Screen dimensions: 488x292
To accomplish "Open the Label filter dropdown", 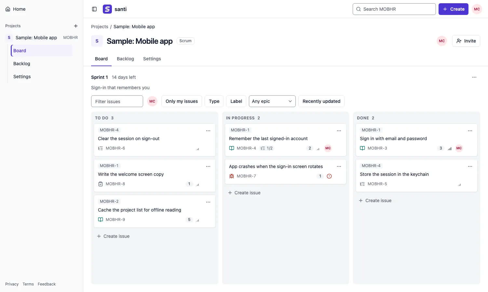I will tap(236, 101).
